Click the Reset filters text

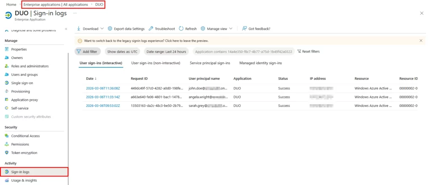tap(311, 51)
